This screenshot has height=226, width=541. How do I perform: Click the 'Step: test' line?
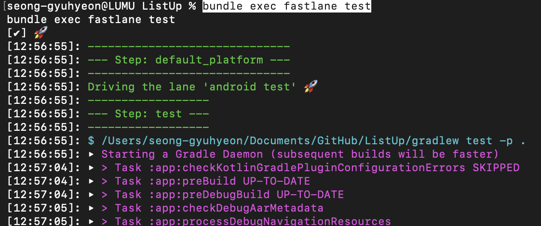(x=149, y=114)
